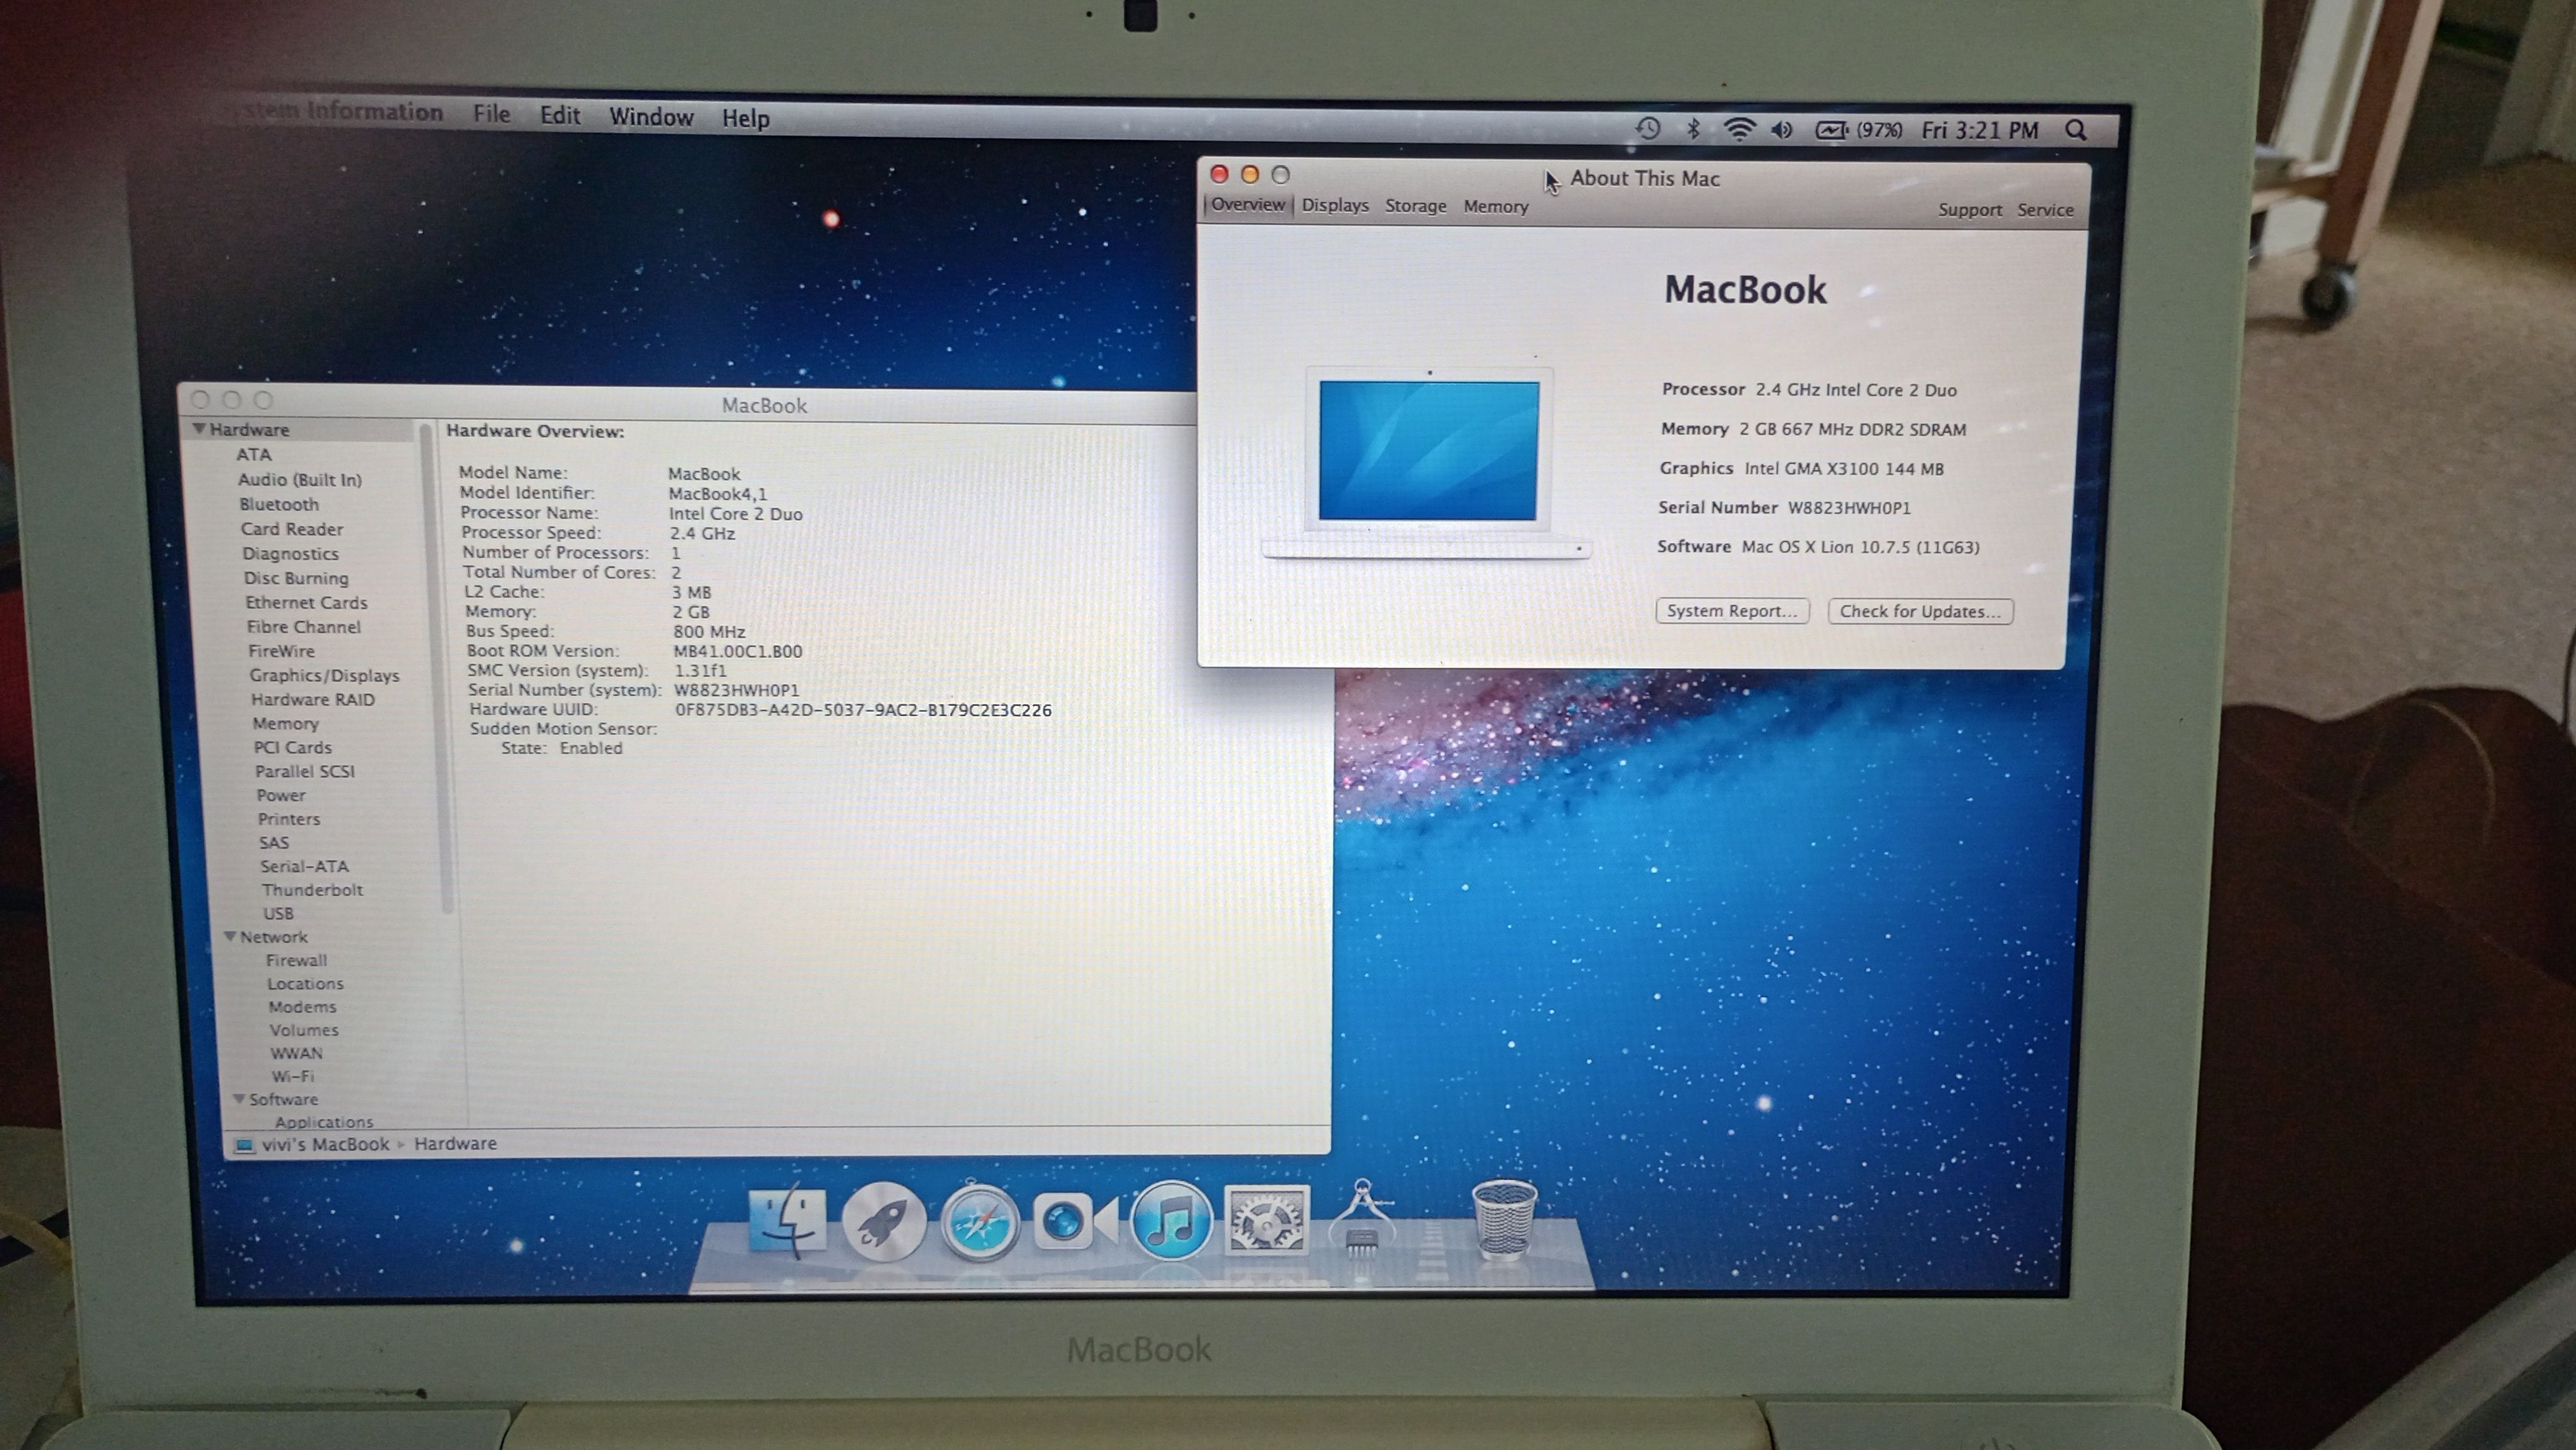Select Thunderbolt in sidebar
This screenshot has width=2576, height=1450.
pyautogui.click(x=312, y=889)
